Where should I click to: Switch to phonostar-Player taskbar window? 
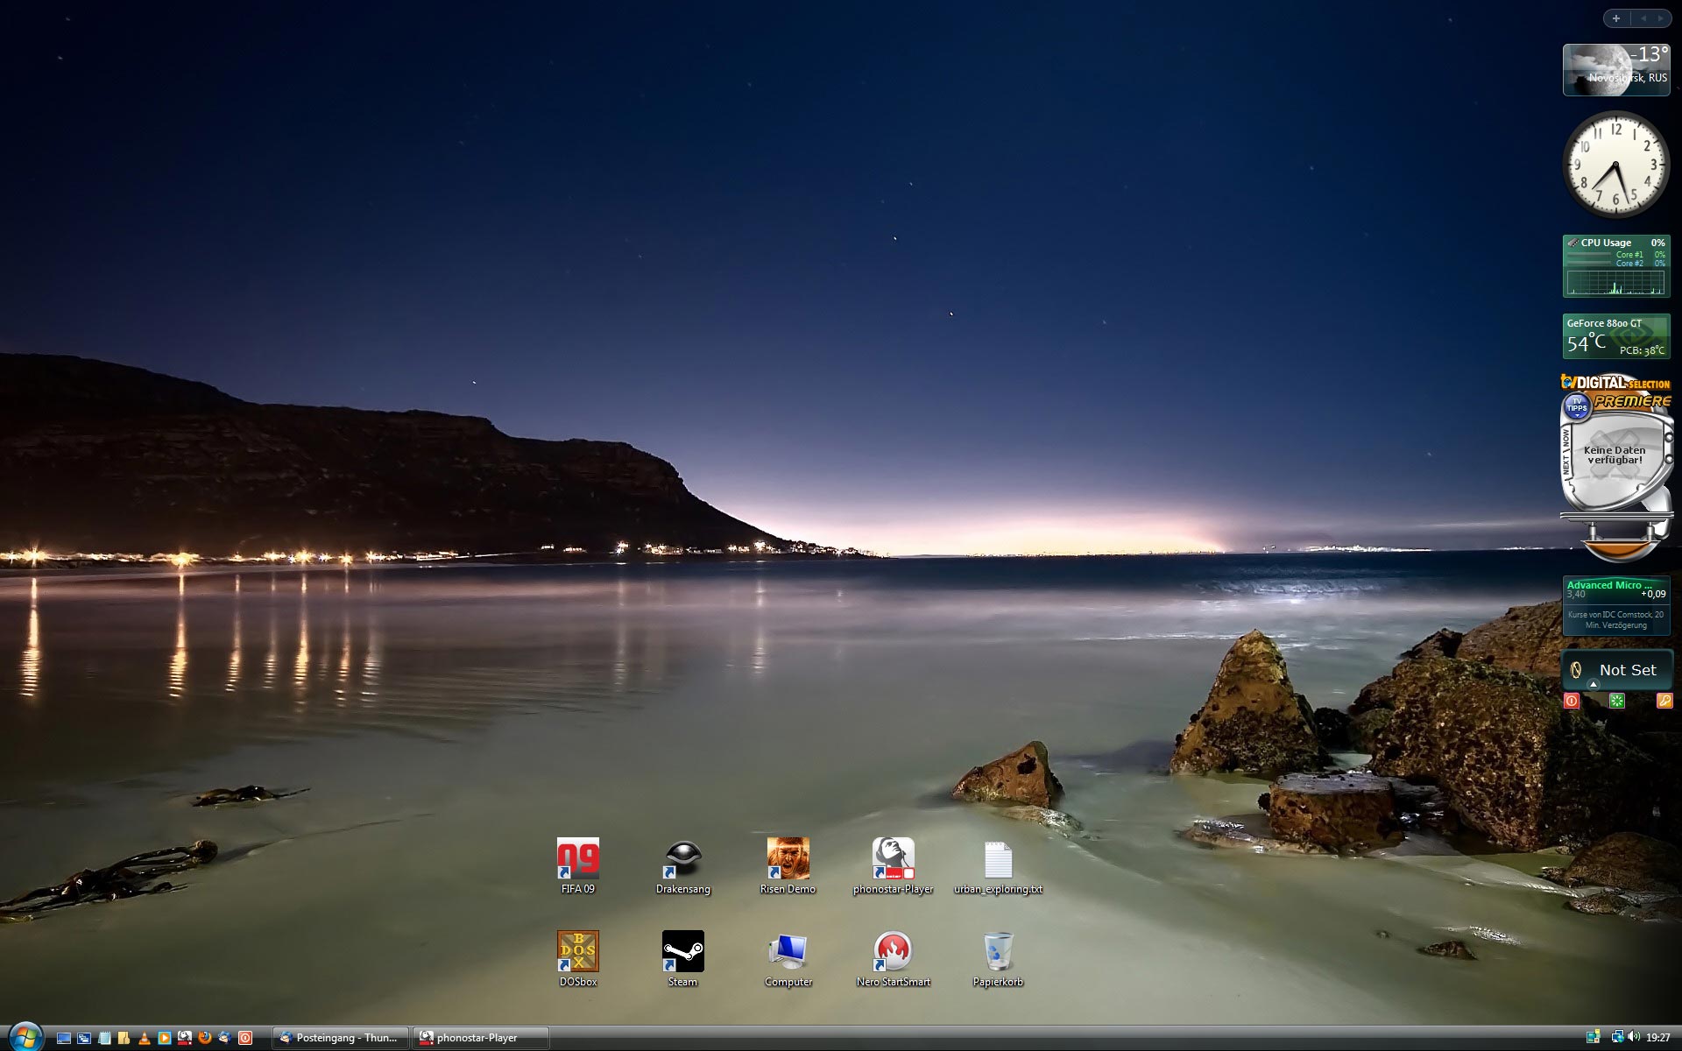coord(480,1038)
